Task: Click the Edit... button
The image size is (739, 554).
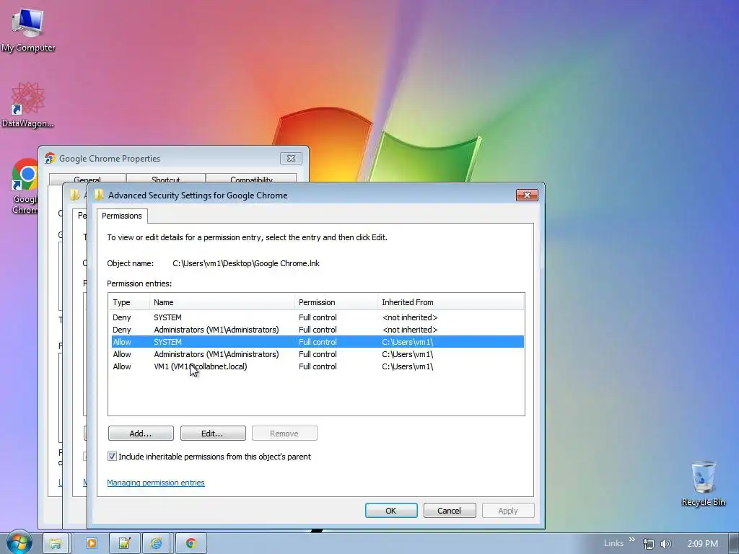Action: [213, 434]
